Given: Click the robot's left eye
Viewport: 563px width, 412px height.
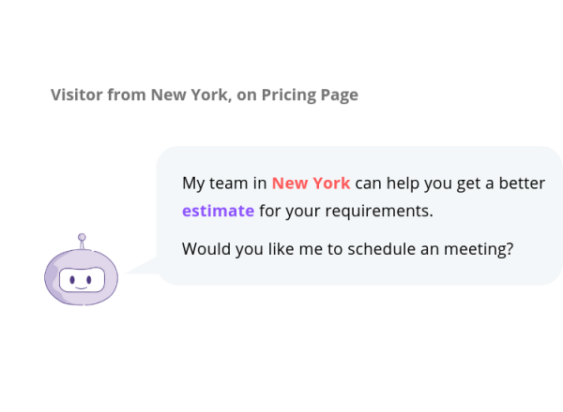Looking at the screenshot, I should [72, 278].
